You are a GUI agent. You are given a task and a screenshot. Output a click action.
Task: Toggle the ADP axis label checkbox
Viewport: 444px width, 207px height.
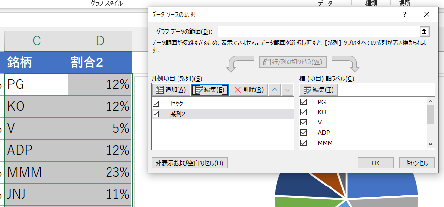tap(303, 133)
